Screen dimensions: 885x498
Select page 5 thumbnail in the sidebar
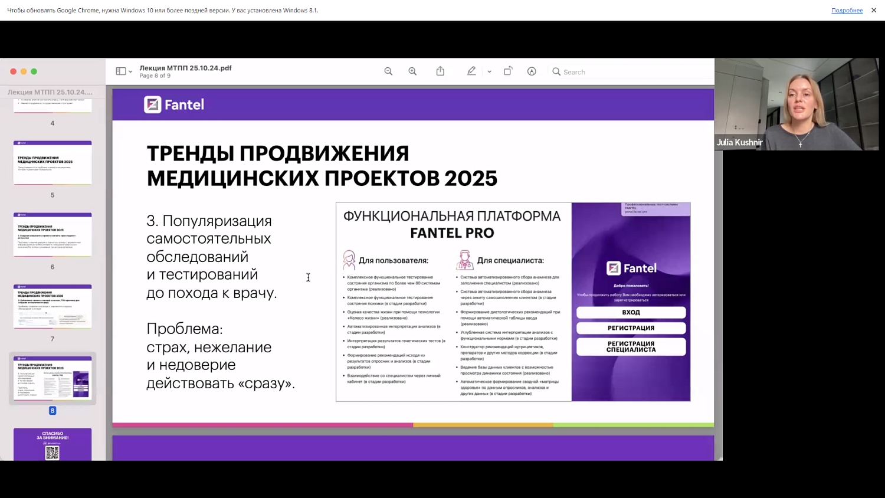click(x=52, y=162)
